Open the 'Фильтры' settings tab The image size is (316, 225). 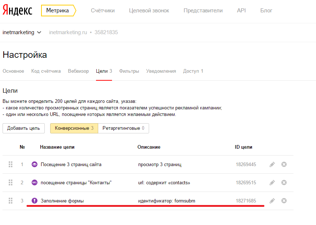pyautogui.click(x=129, y=71)
